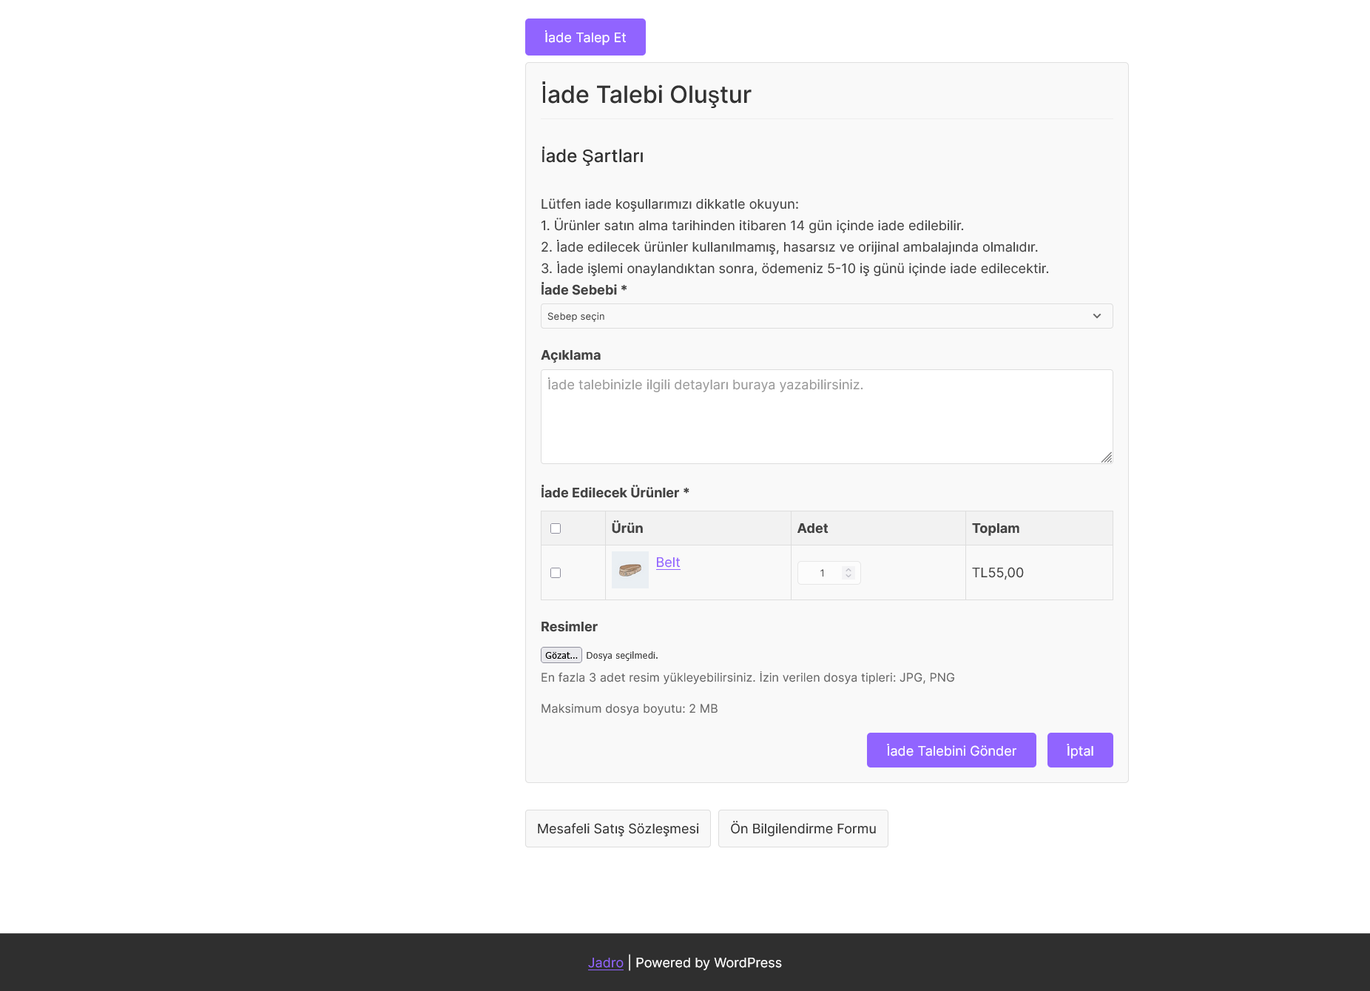Open Mesafeli Satış Sözleşmesi

(x=618, y=829)
